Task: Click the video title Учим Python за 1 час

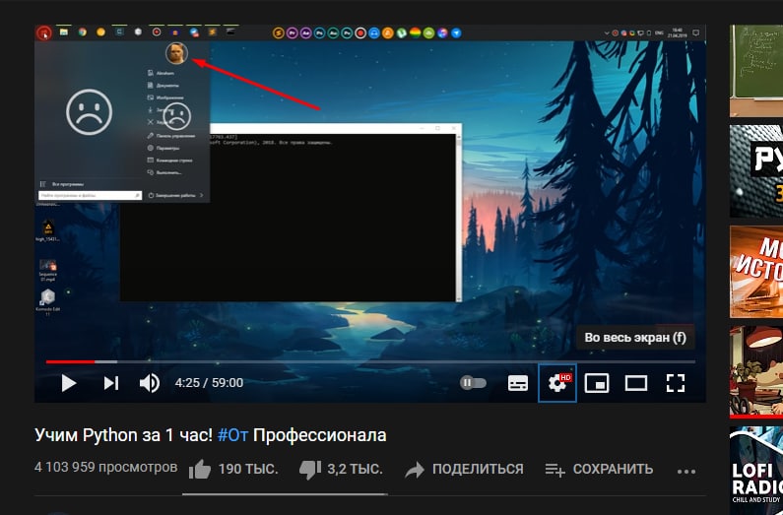Action: [210, 435]
